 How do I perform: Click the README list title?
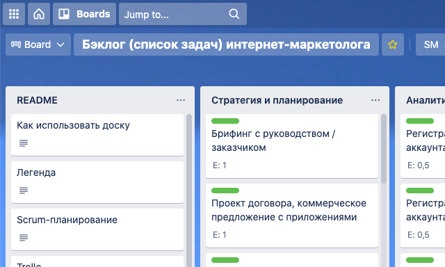(x=37, y=100)
